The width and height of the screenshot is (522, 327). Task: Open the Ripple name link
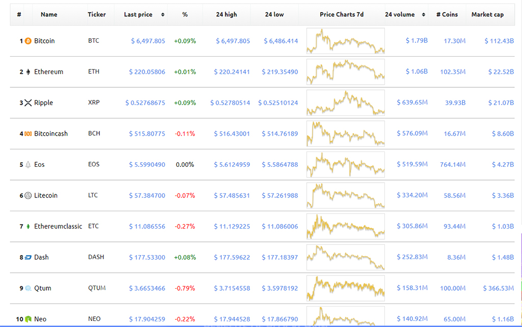point(44,103)
